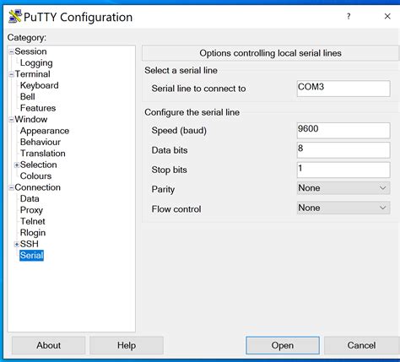Open the Flow control dropdown

(x=343, y=208)
